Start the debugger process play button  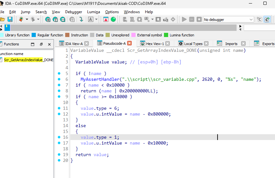(184, 19)
